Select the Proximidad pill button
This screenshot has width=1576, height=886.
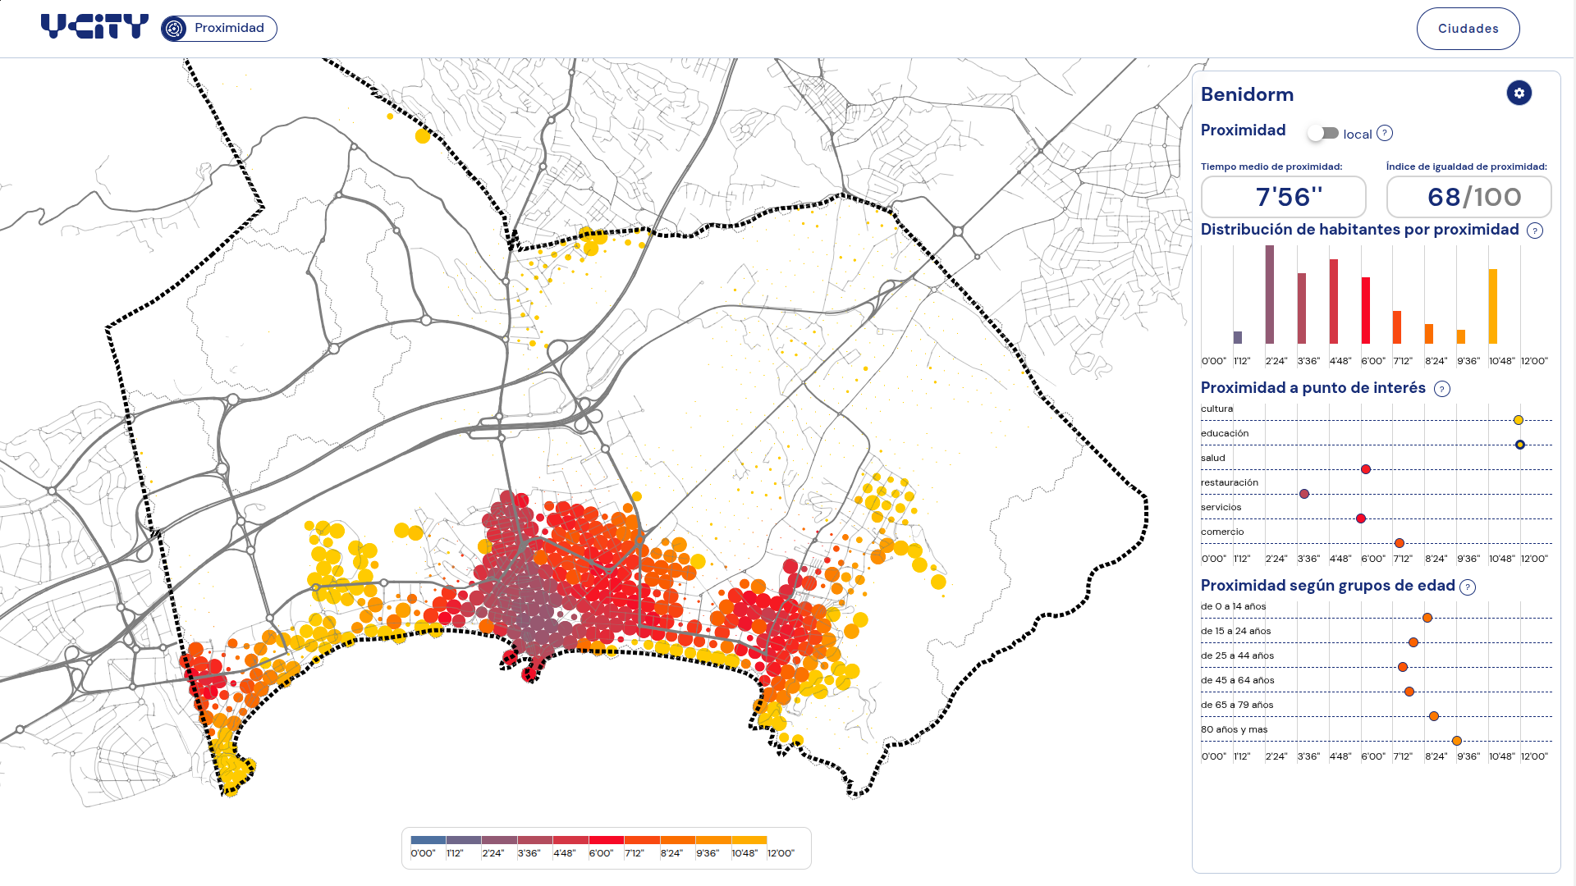[219, 29]
